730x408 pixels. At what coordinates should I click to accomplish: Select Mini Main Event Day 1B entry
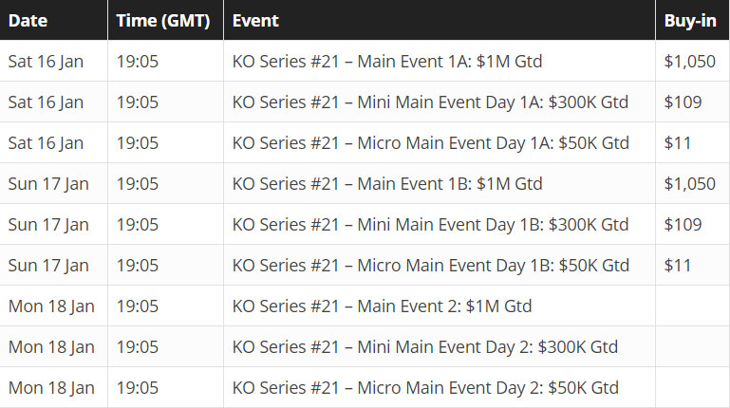coord(365,224)
